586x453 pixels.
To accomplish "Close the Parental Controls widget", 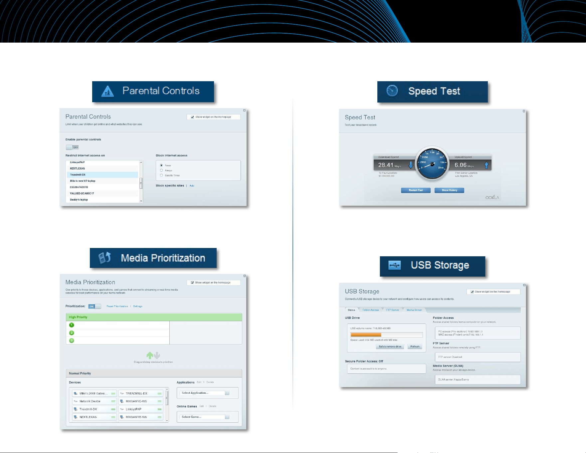I will point(244,111).
